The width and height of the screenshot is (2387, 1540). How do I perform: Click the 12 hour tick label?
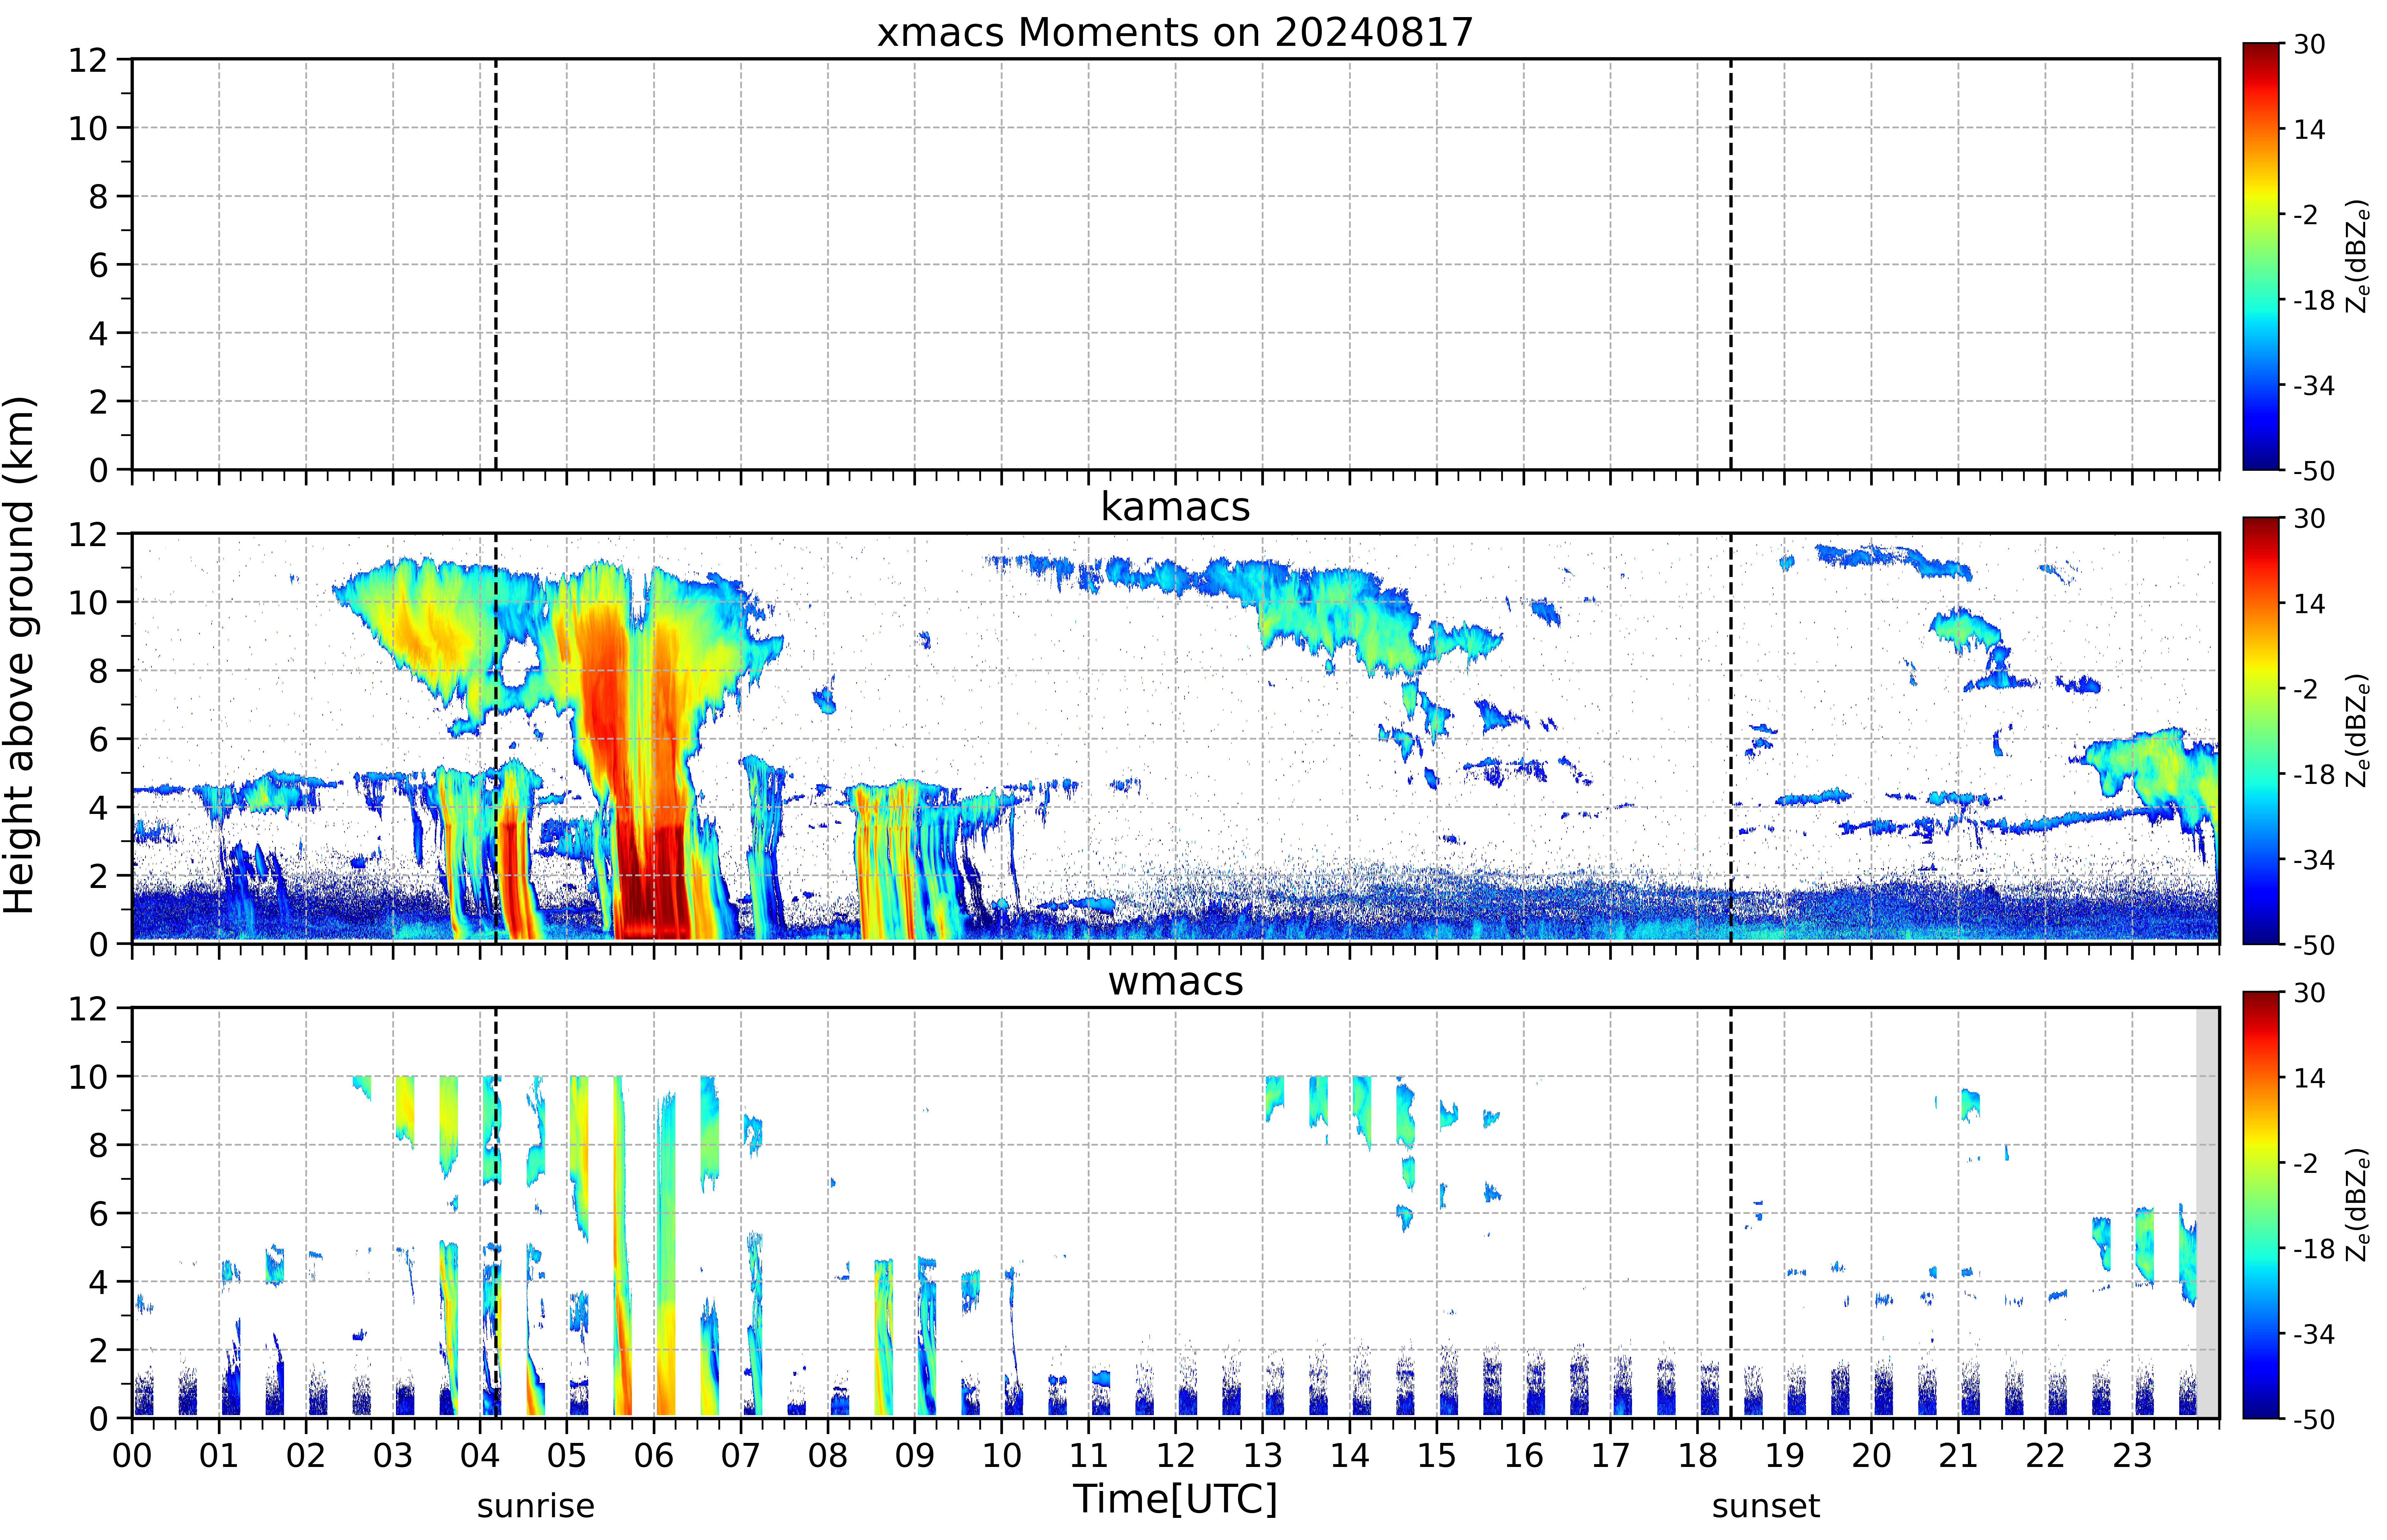pyautogui.click(x=1175, y=1455)
